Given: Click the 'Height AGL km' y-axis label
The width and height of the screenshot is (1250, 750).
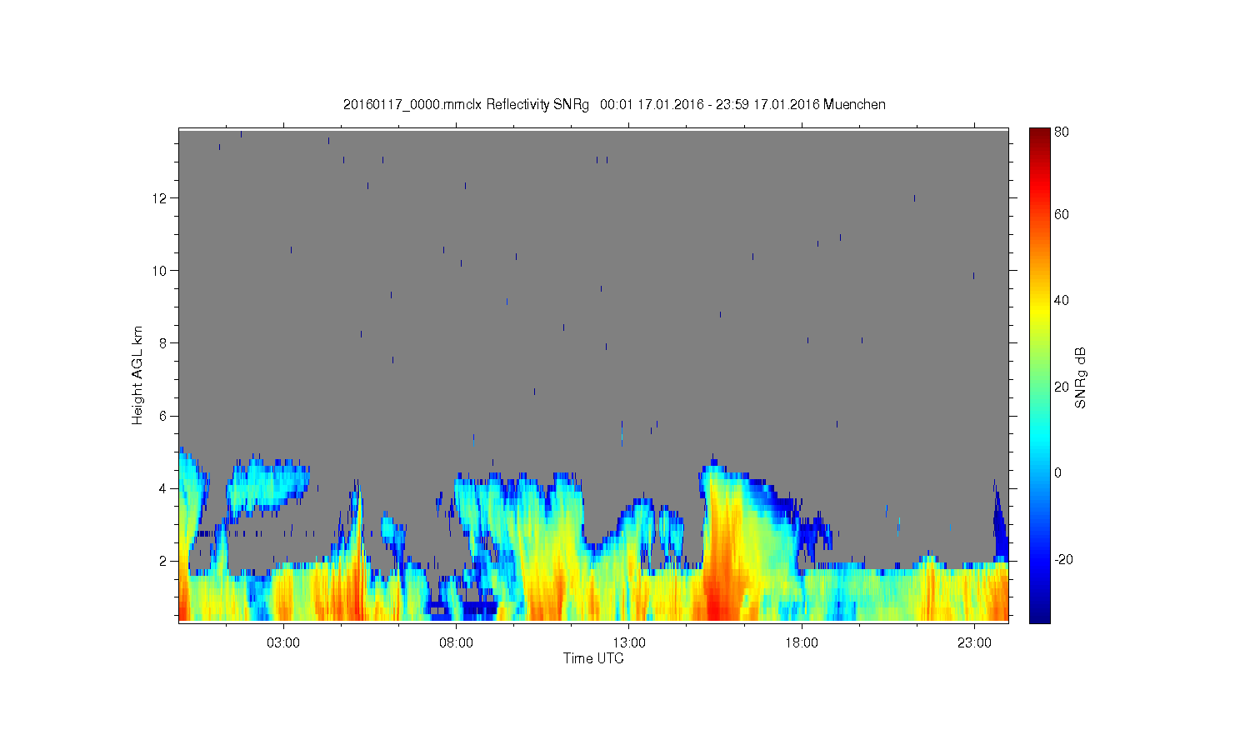Looking at the screenshot, I should [137, 375].
